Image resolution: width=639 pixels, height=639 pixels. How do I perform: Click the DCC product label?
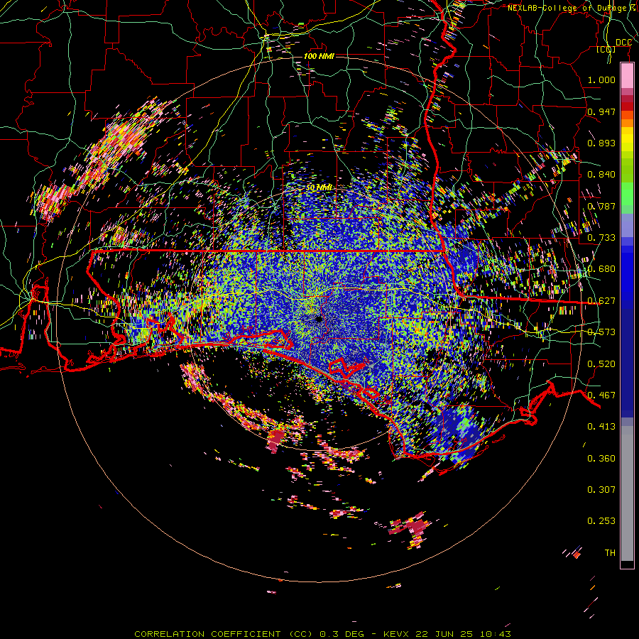point(623,43)
